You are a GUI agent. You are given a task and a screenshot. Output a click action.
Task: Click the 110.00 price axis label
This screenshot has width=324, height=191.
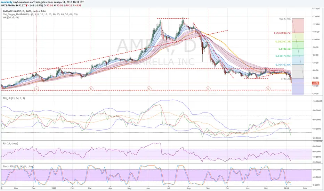click(x=316, y=32)
